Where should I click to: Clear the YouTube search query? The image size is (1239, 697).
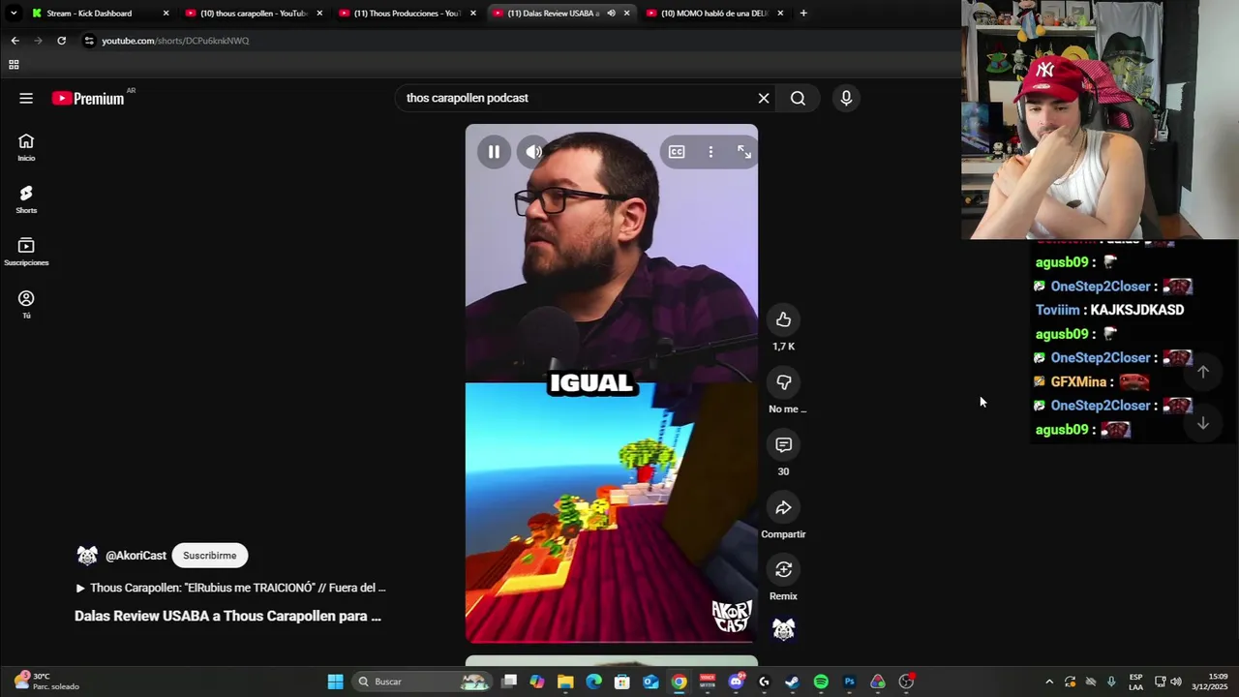pyautogui.click(x=764, y=98)
